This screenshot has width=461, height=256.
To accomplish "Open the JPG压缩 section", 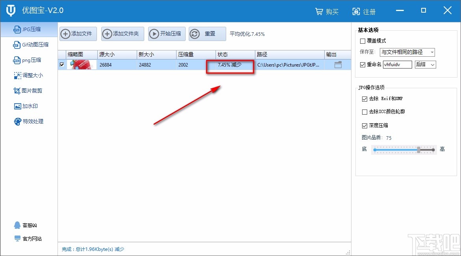I will tap(29, 30).
